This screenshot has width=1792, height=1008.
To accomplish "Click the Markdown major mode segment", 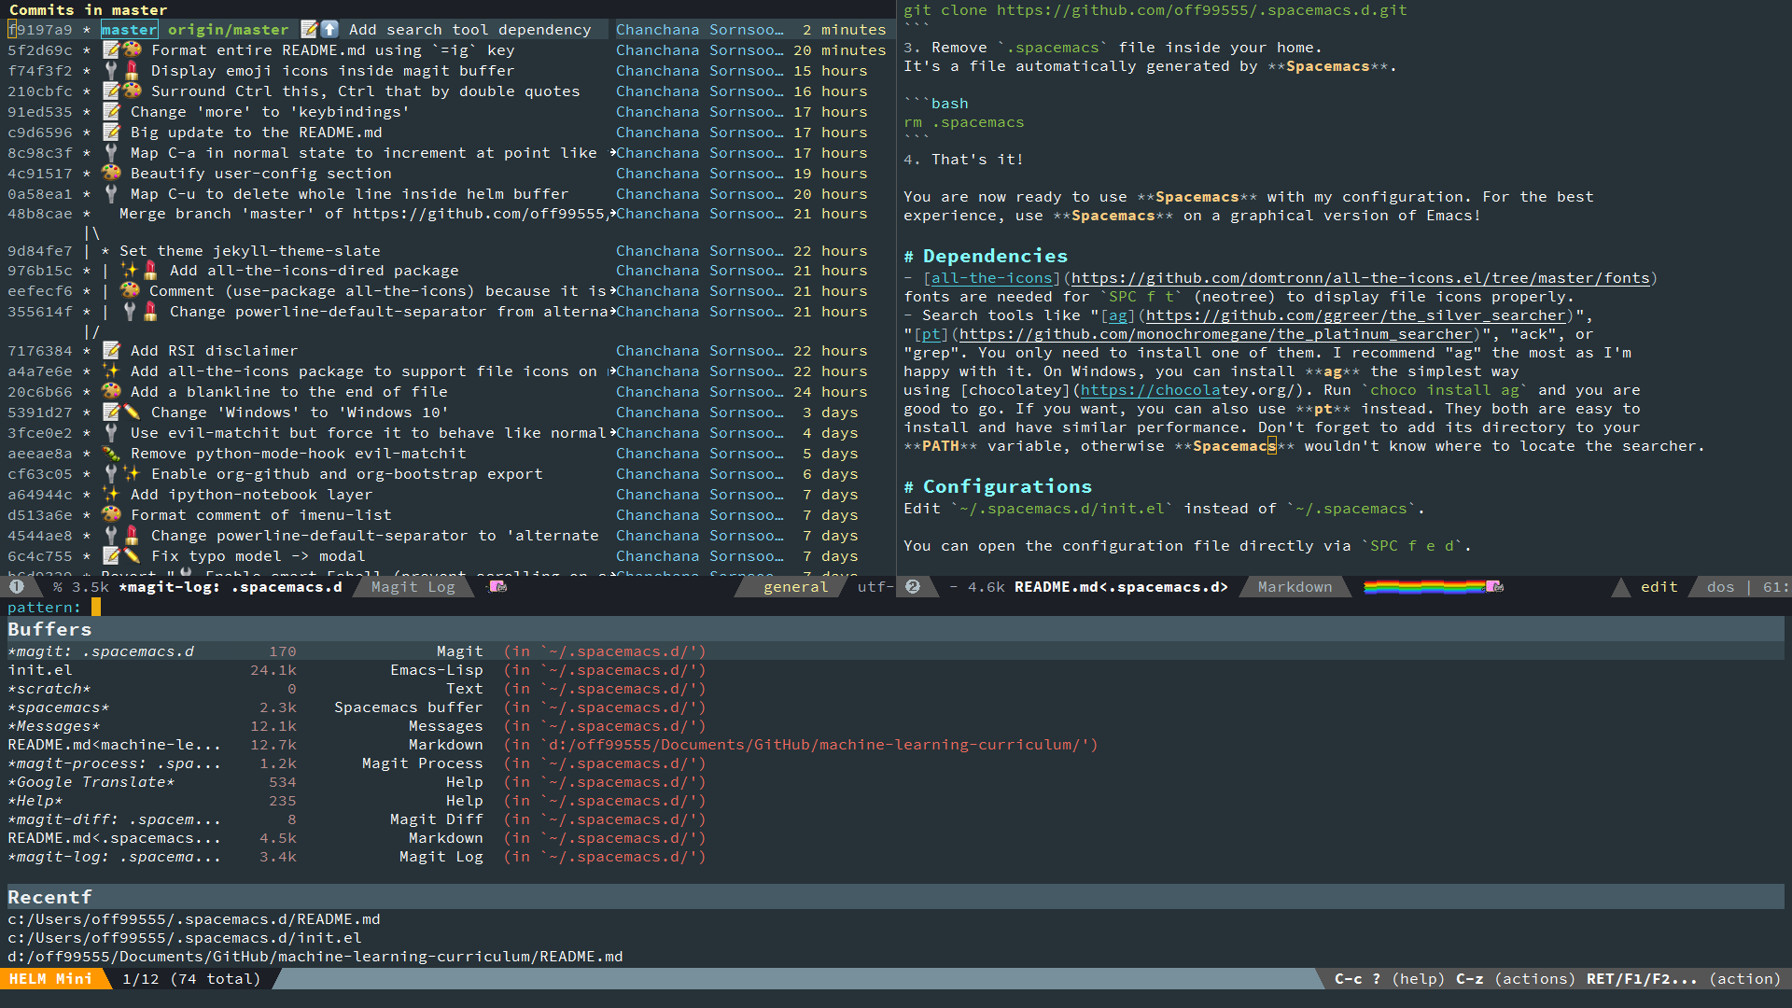I will (x=1295, y=587).
